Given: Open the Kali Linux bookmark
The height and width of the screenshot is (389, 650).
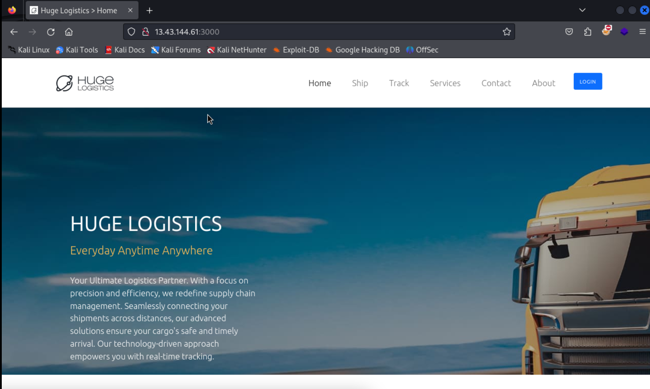Looking at the screenshot, I should coord(29,50).
